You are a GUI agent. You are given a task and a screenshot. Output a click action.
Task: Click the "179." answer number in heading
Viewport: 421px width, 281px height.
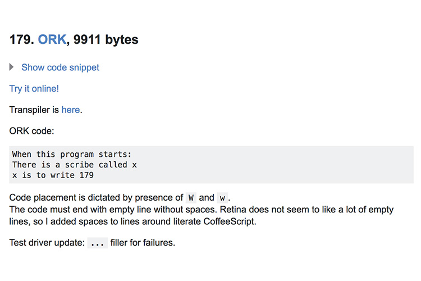[x=22, y=39]
